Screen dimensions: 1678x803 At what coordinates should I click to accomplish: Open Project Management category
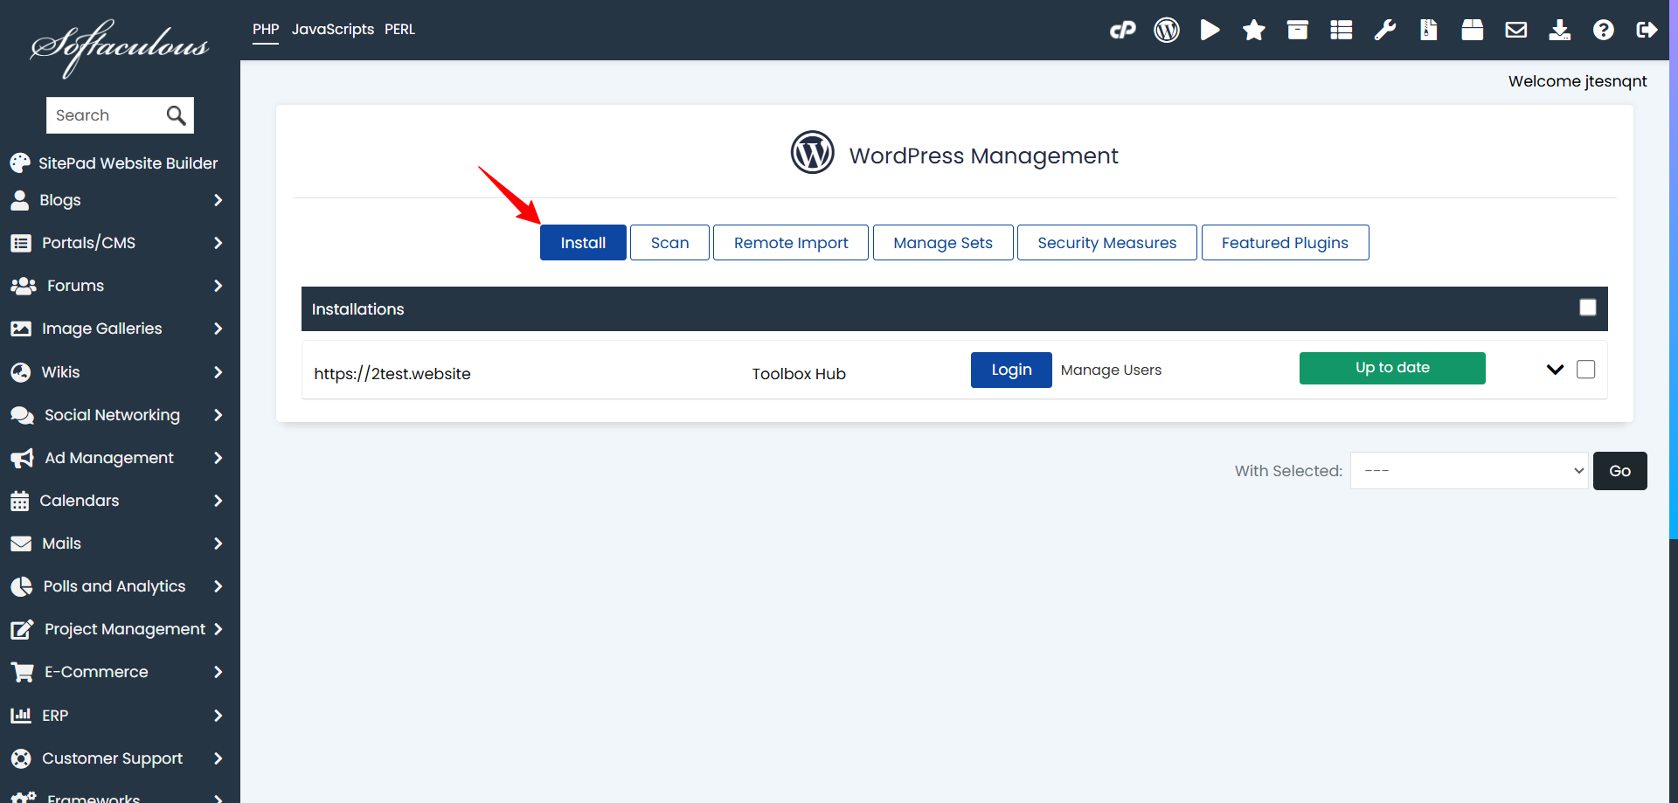pyautogui.click(x=125, y=629)
